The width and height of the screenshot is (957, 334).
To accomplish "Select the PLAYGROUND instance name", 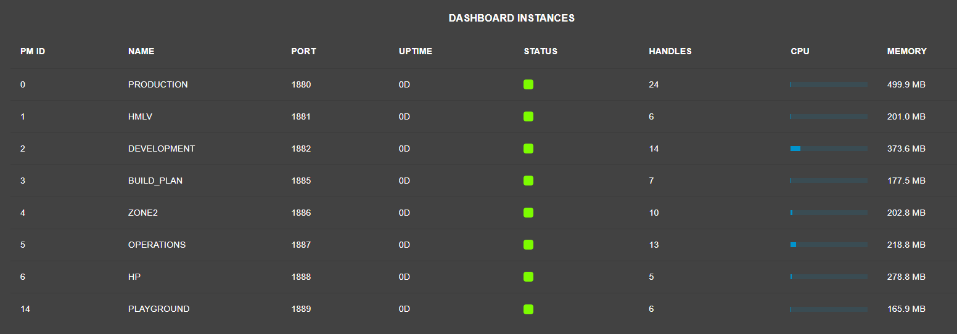I will click(158, 309).
